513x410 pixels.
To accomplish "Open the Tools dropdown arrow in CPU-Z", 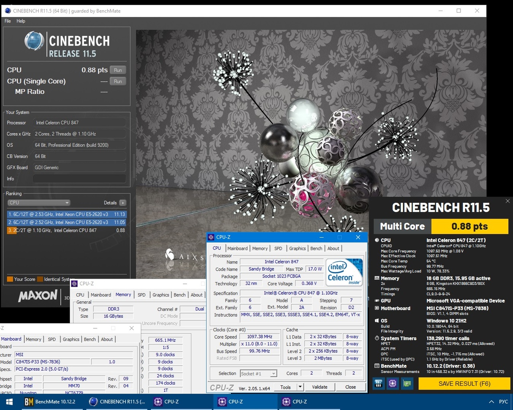I will pyautogui.click(x=300, y=387).
